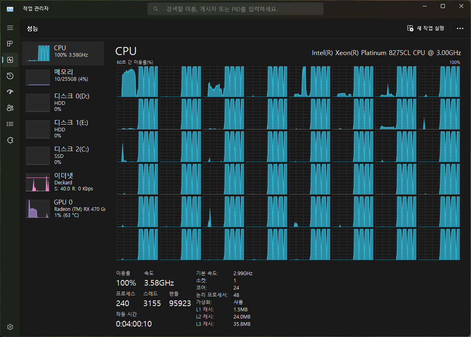Go to the Processes page icon

coord(10,44)
